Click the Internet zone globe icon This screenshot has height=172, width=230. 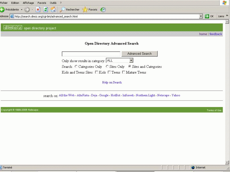(x=193, y=168)
